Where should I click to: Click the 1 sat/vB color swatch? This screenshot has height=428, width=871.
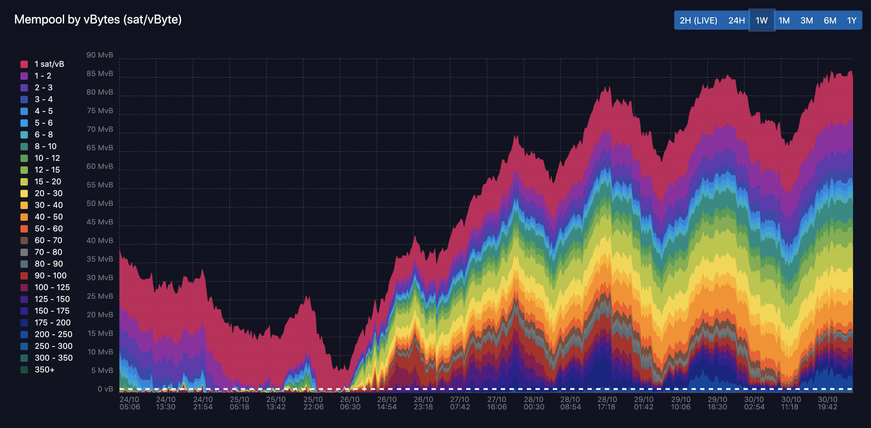(24, 64)
